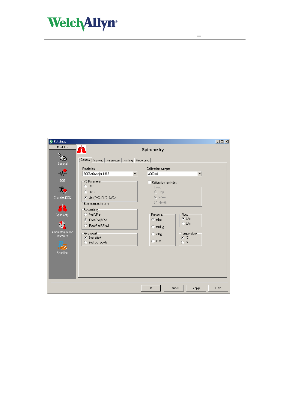
Task: Open the General module icon
Action: tap(62, 157)
